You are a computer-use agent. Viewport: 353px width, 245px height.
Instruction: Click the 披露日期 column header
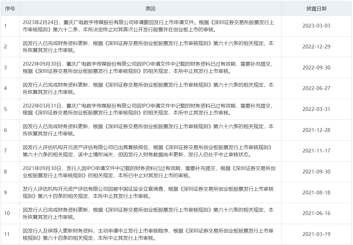(x=316, y=9)
